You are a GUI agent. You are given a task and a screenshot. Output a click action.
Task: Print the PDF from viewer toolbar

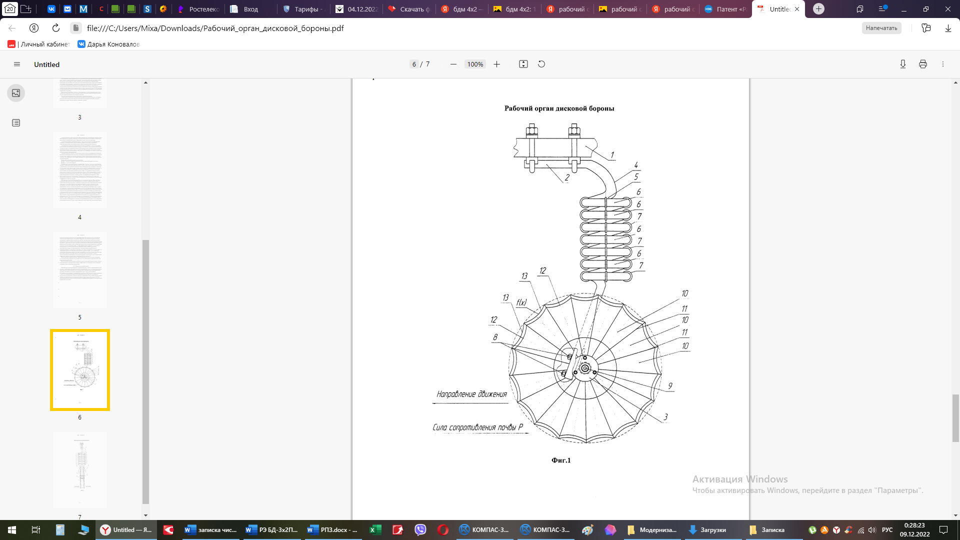923,64
